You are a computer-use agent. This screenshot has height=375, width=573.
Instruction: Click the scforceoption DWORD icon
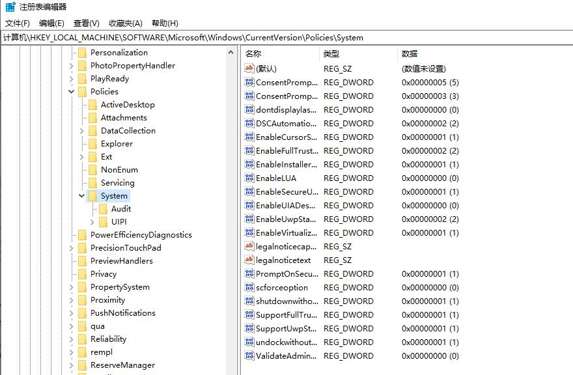[249, 287]
